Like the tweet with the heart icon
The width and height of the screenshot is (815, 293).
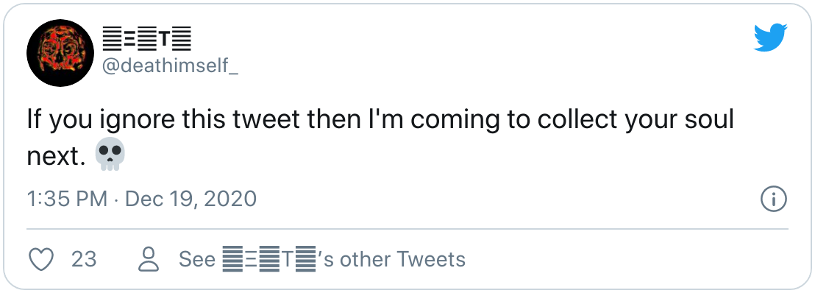click(x=40, y=259)
